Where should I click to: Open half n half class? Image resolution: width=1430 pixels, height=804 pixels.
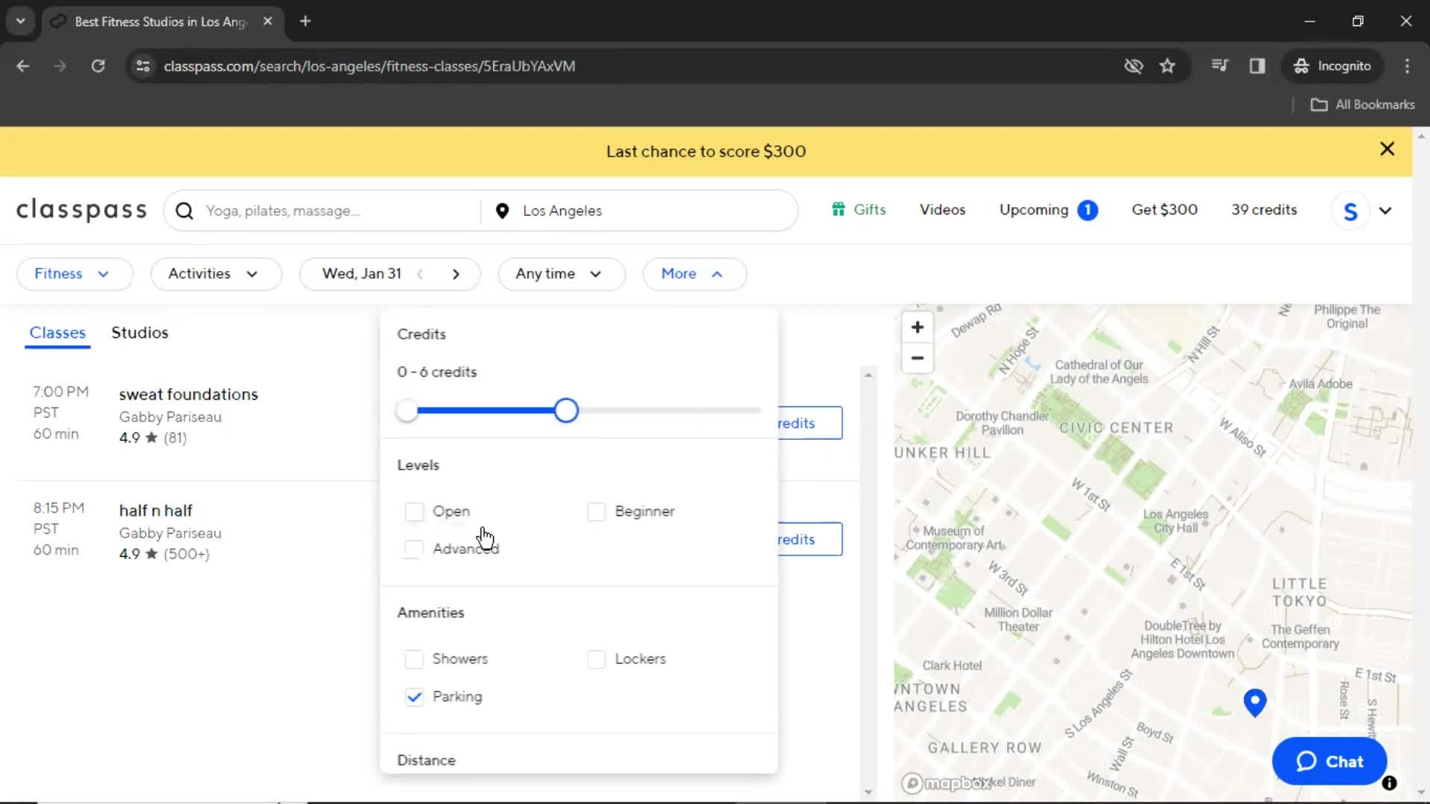pos(156,511)
